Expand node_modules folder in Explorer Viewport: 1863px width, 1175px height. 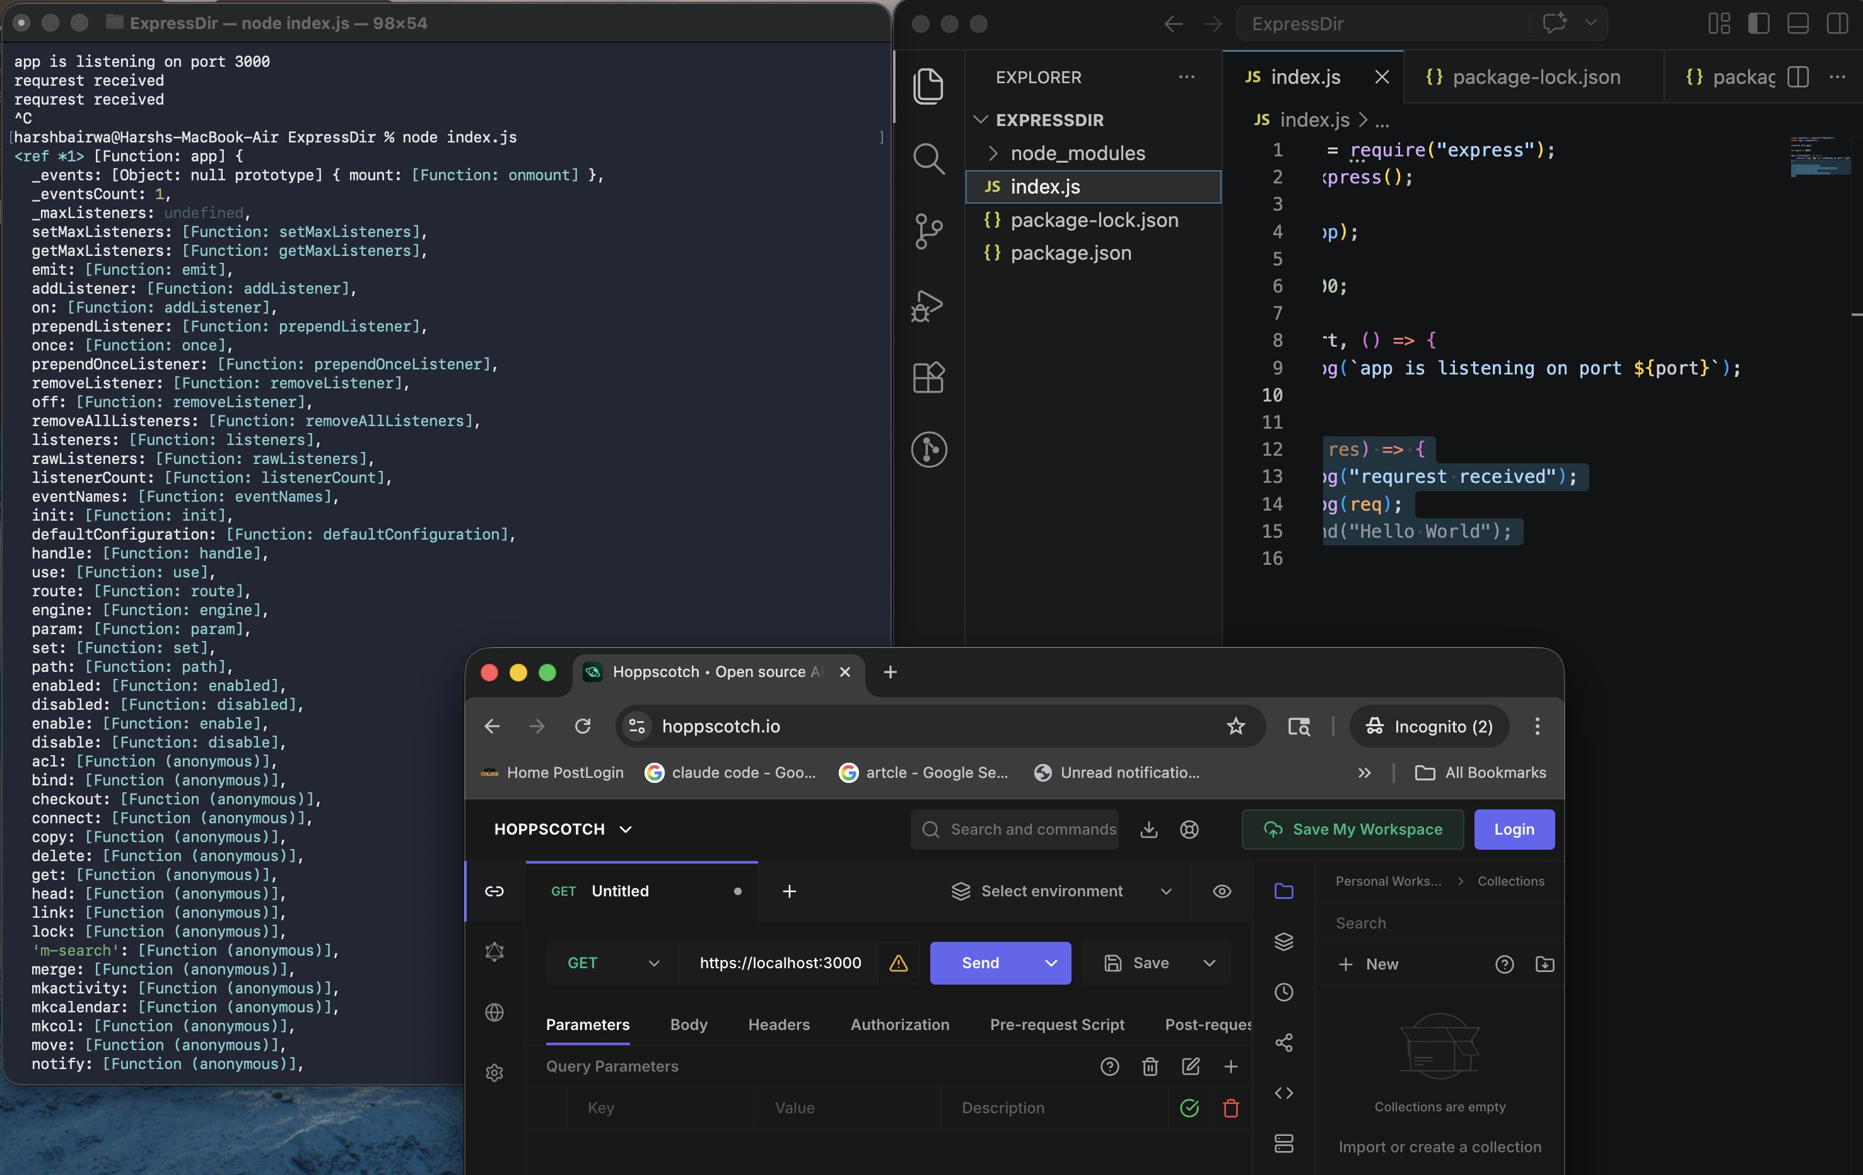(x=1077, y=153)
